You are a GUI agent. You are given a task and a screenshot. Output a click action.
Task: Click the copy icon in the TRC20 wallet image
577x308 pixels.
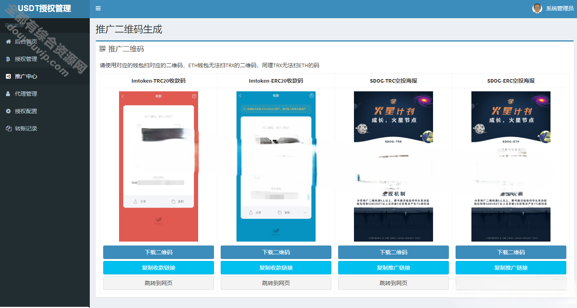click(x=173, y=201)
